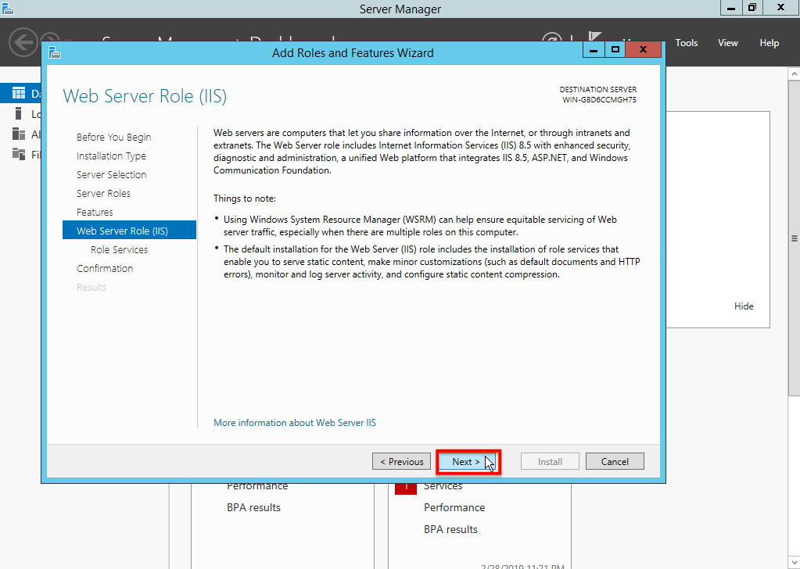Click the Dashboard icon in Server Manager sidebar
800x569 pixels.
[x=18, y=93]
